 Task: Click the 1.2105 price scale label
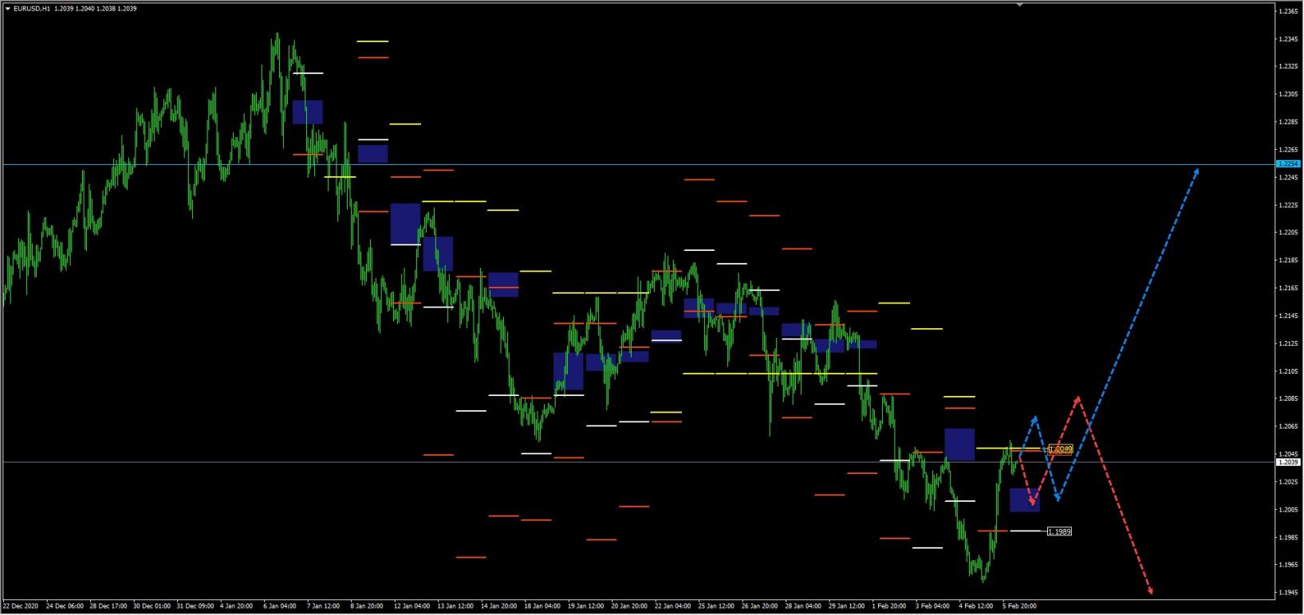pos(1288,371)
